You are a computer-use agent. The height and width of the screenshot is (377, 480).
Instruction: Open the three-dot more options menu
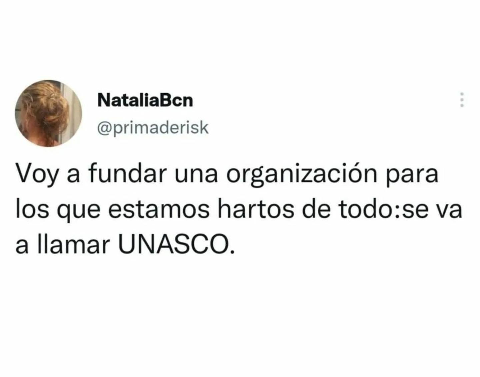click(x=462, y=100)
